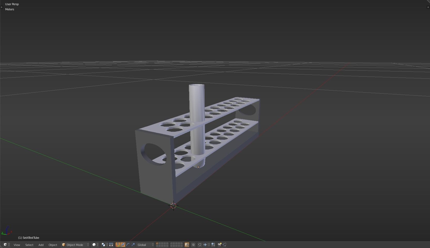The height and width of the screenshot is (248, 430).
Task: Click the test tube origin dot
Action: pyautogui.click(x=198, y=167)
